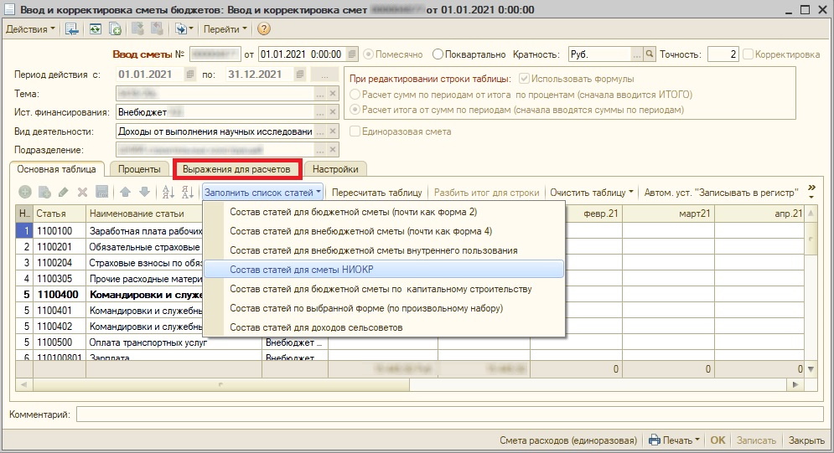Viewport: 834px width, 453px height.
Task: Click the move row down arrow icon
Action: coord(142,192)
